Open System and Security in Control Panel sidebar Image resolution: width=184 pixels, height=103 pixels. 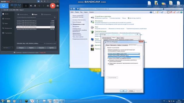(x=79, y=20)
